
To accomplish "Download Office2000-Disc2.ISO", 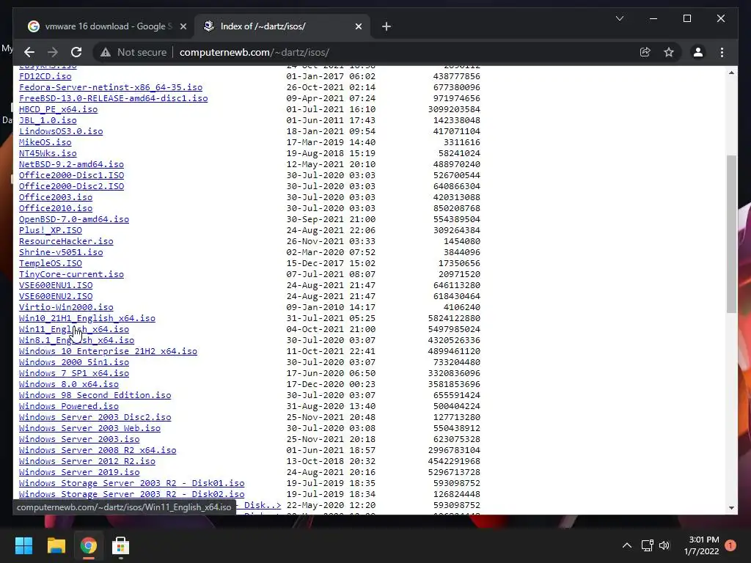I will pyautogui.click(x=71, y=186).
